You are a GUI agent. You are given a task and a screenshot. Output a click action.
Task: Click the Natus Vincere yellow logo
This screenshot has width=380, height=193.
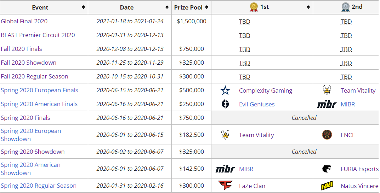click(327, 186)
